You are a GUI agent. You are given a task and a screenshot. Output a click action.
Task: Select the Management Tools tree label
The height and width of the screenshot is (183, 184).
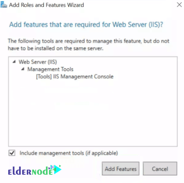50,69
